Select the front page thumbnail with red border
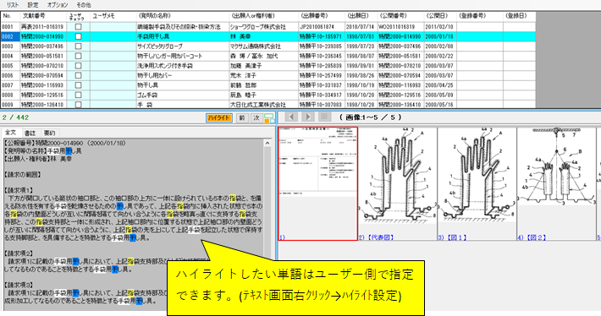This screenshot has width=601, height=316. pyautogui.click(x=317, y=184)
